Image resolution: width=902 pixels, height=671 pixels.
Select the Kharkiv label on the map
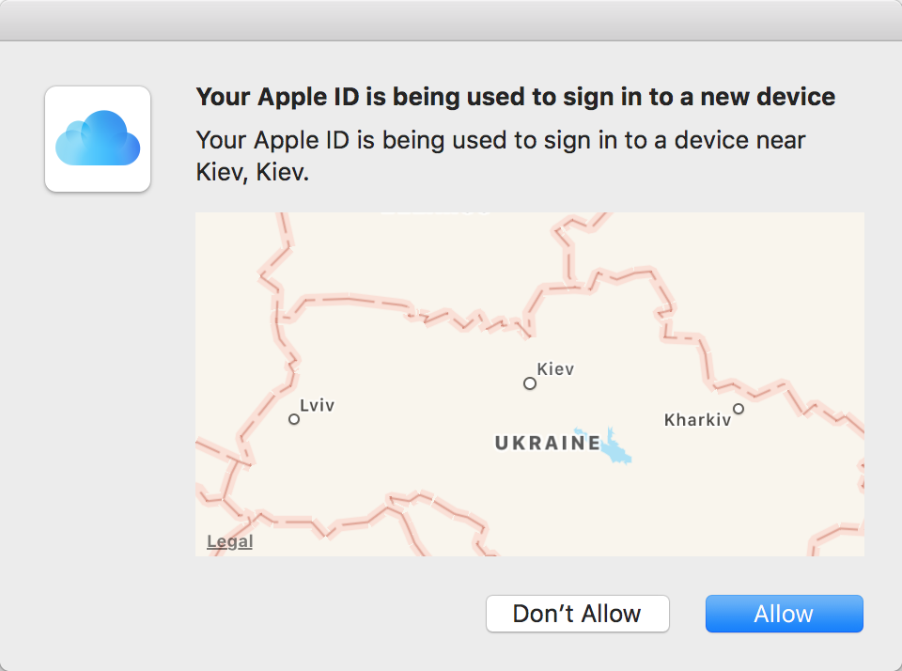pos(697,420)
